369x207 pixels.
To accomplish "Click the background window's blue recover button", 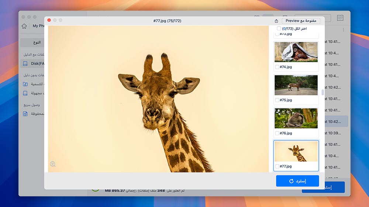I will 335,187.
